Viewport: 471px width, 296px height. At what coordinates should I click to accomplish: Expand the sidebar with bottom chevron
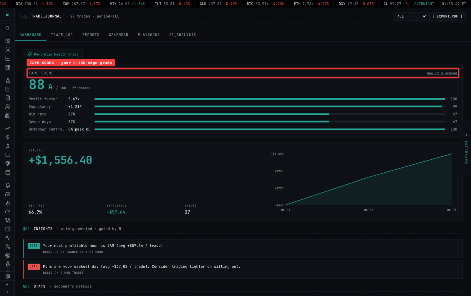point(7,292)
